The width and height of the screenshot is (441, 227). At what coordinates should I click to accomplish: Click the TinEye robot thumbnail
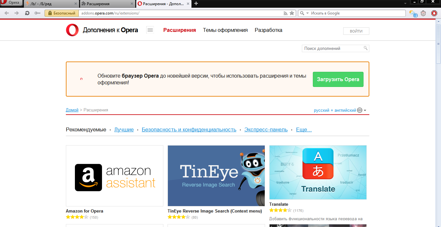[x=216, y=176]
